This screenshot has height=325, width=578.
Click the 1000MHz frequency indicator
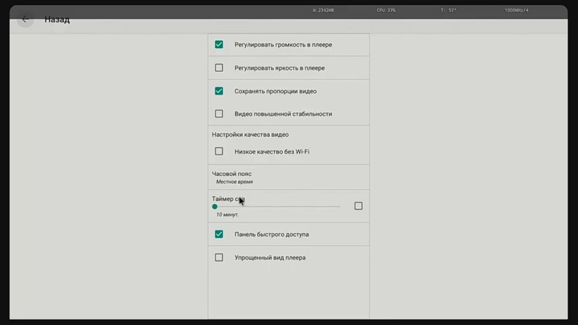[x=516, y=10]
